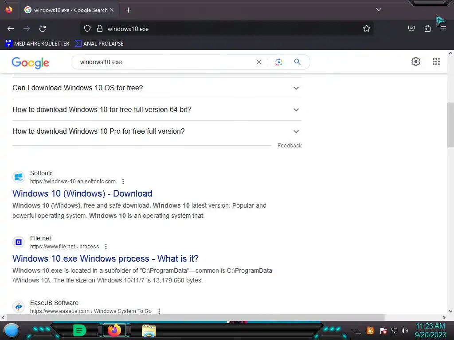Open the second bookmarks toolbar item
The image size is (454, 340).
pos(99,44)
